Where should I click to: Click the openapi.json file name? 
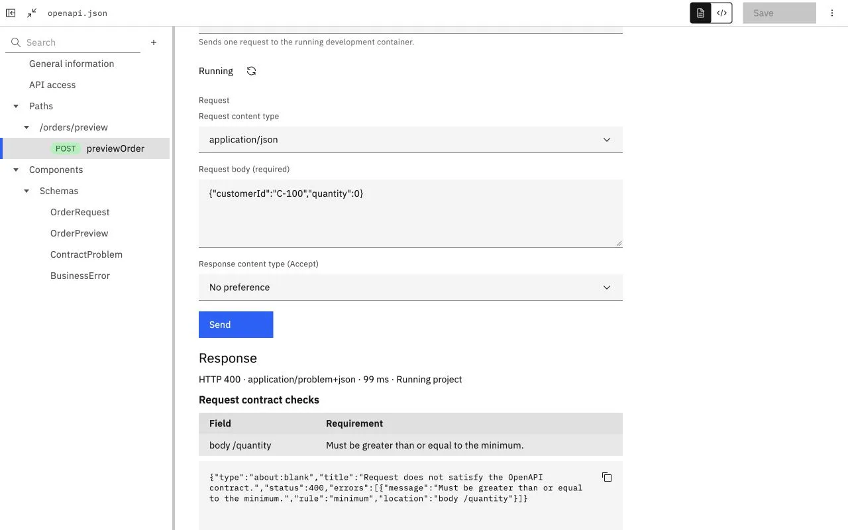click(x=78, y=13)
